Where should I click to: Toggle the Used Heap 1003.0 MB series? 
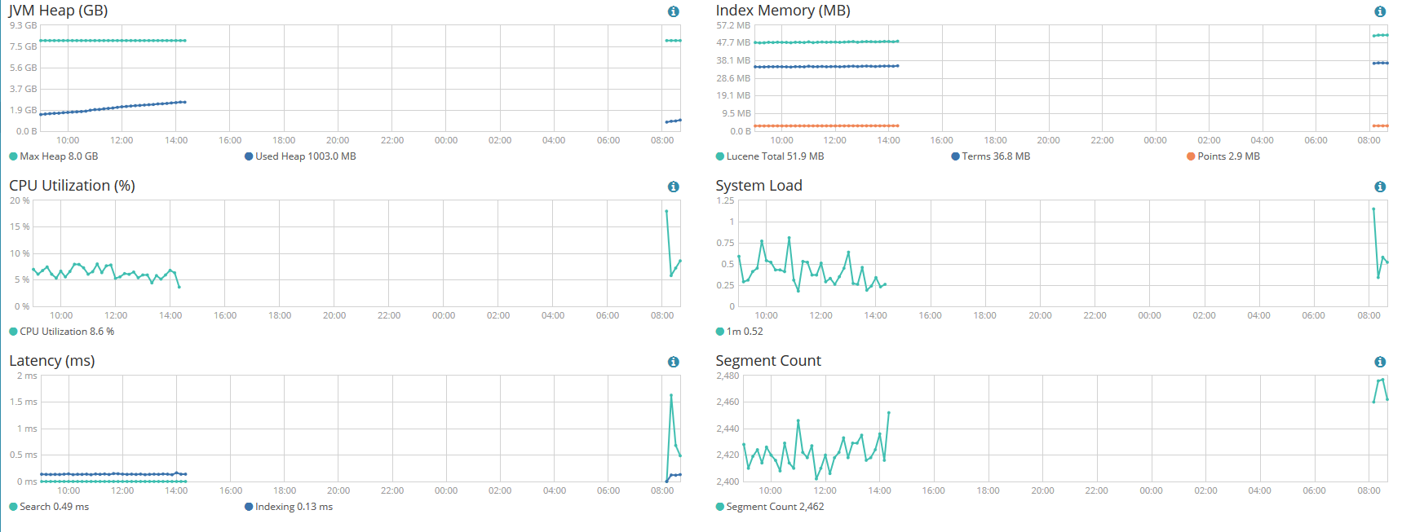click(300, 156)
